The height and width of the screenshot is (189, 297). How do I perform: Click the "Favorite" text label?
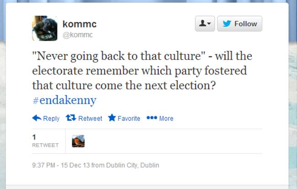[x=129, y=118]
